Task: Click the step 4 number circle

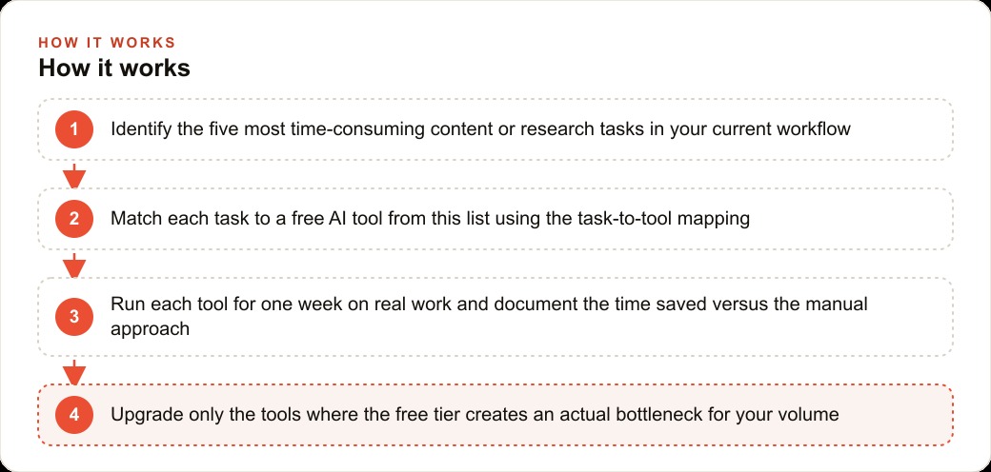Action: point(74,415)
